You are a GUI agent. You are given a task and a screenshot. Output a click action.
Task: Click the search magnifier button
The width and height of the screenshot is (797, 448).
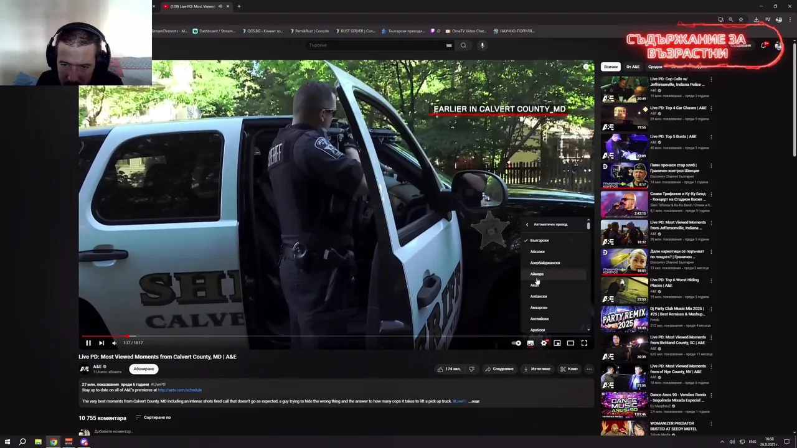tap(463, 45)
